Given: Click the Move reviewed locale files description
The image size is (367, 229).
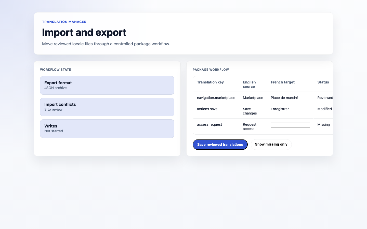Looking at the screenshot, I should tap(106, 44).
